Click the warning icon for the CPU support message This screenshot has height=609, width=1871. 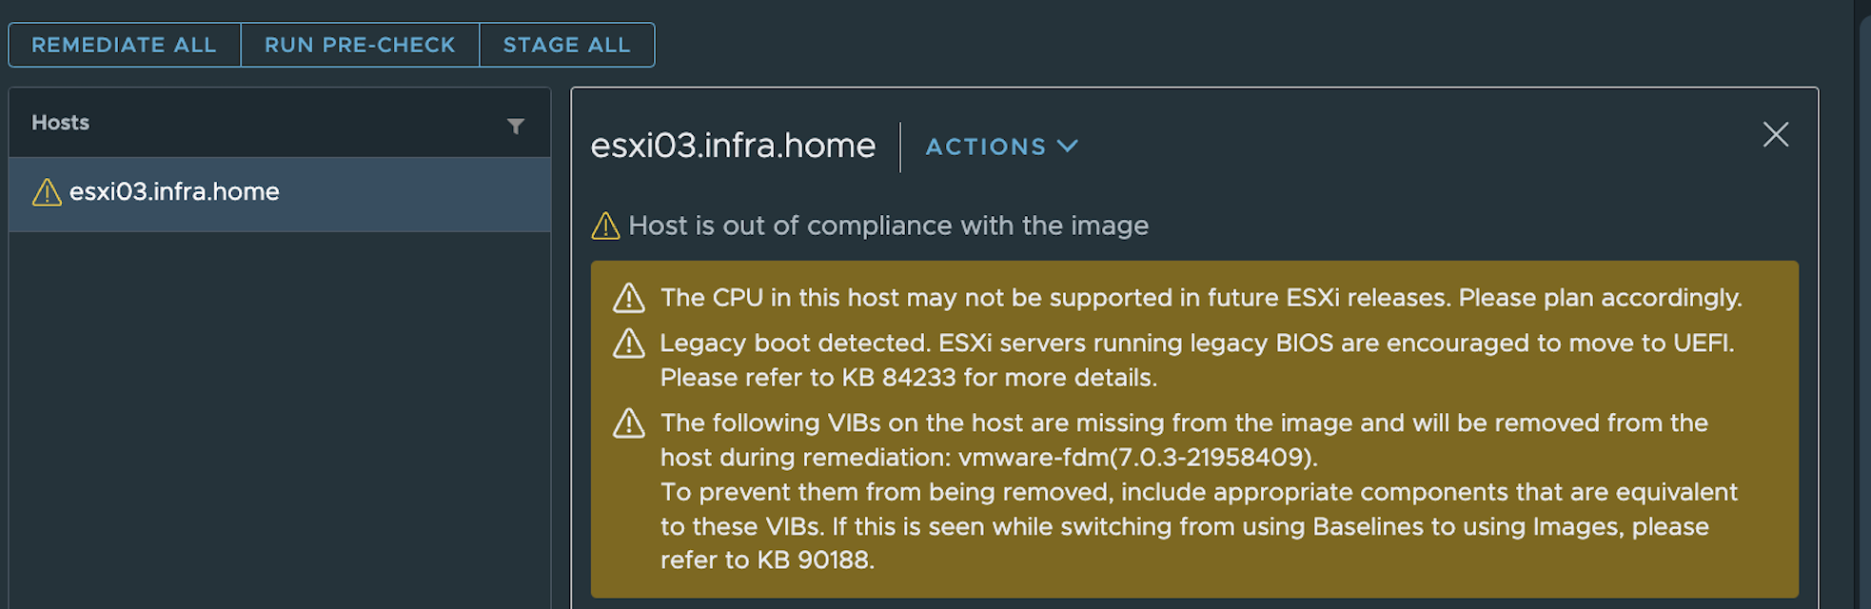[x=629, y=298]
